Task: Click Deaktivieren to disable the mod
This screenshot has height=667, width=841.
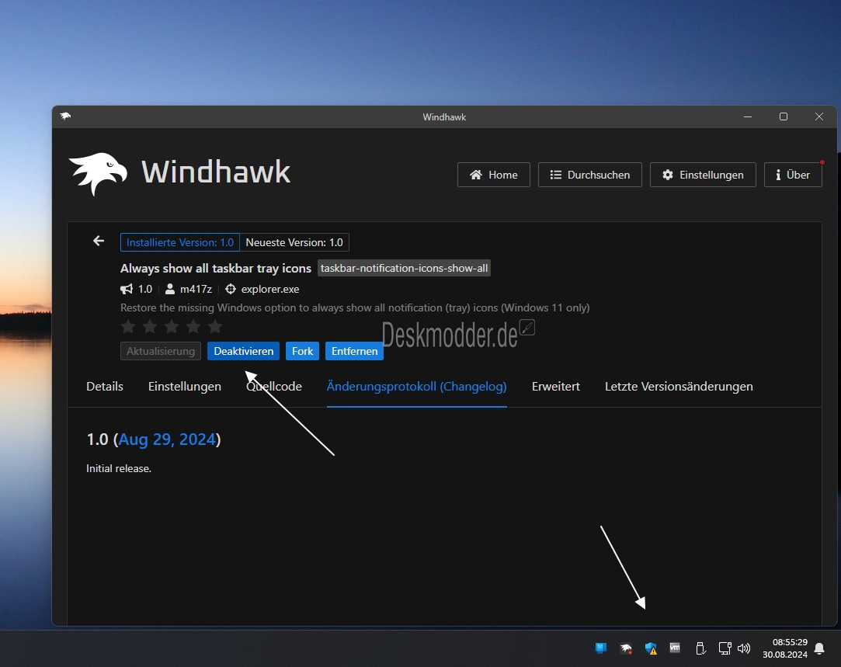Action: coord(244,351)
